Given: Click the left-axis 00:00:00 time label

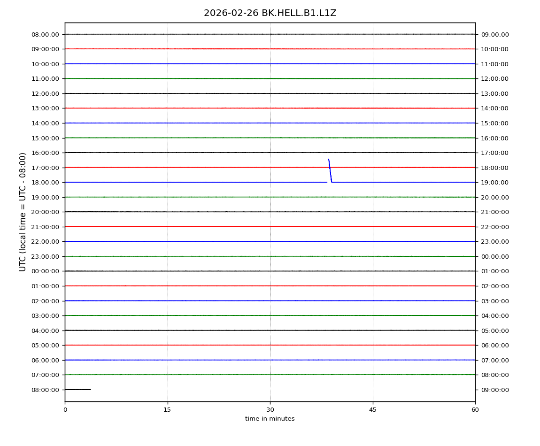Looking at the screenshot, I should (x=45, y=271).
